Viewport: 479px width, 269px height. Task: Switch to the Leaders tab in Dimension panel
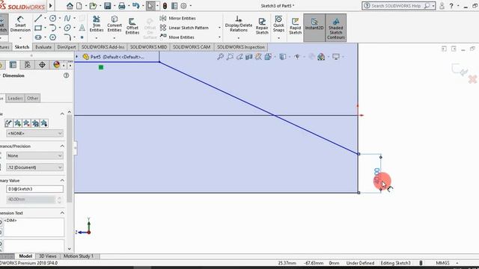[15, 98]
